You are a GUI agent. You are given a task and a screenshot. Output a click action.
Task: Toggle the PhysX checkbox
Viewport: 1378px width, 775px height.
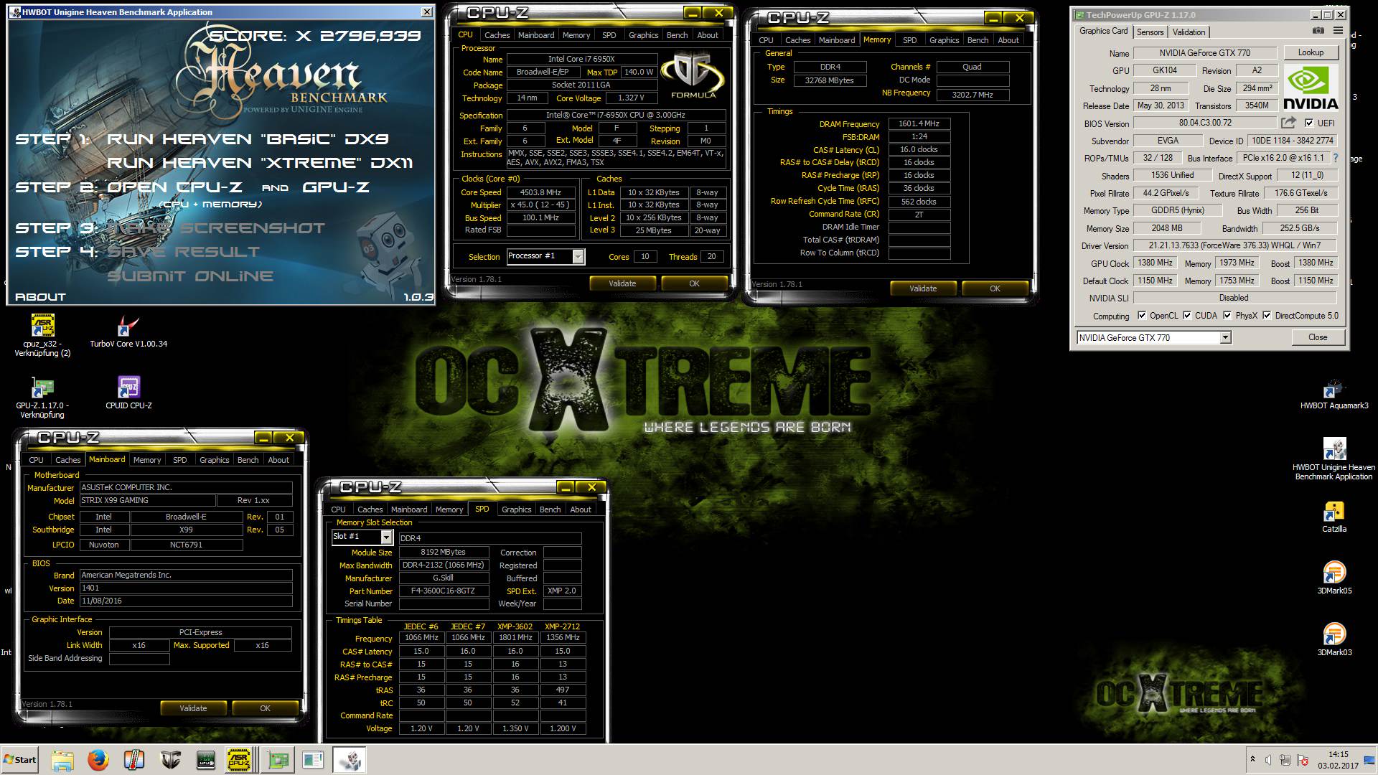(x=1227, y=316)
